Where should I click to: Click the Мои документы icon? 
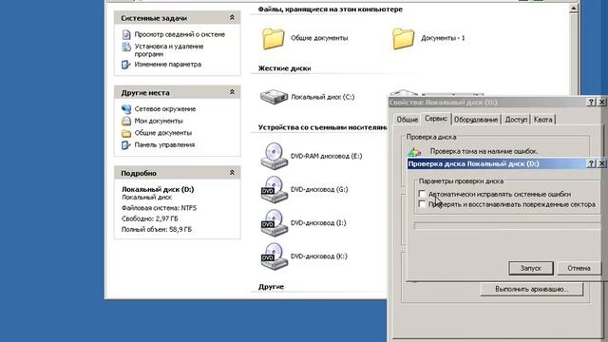[x=126, y=122]
